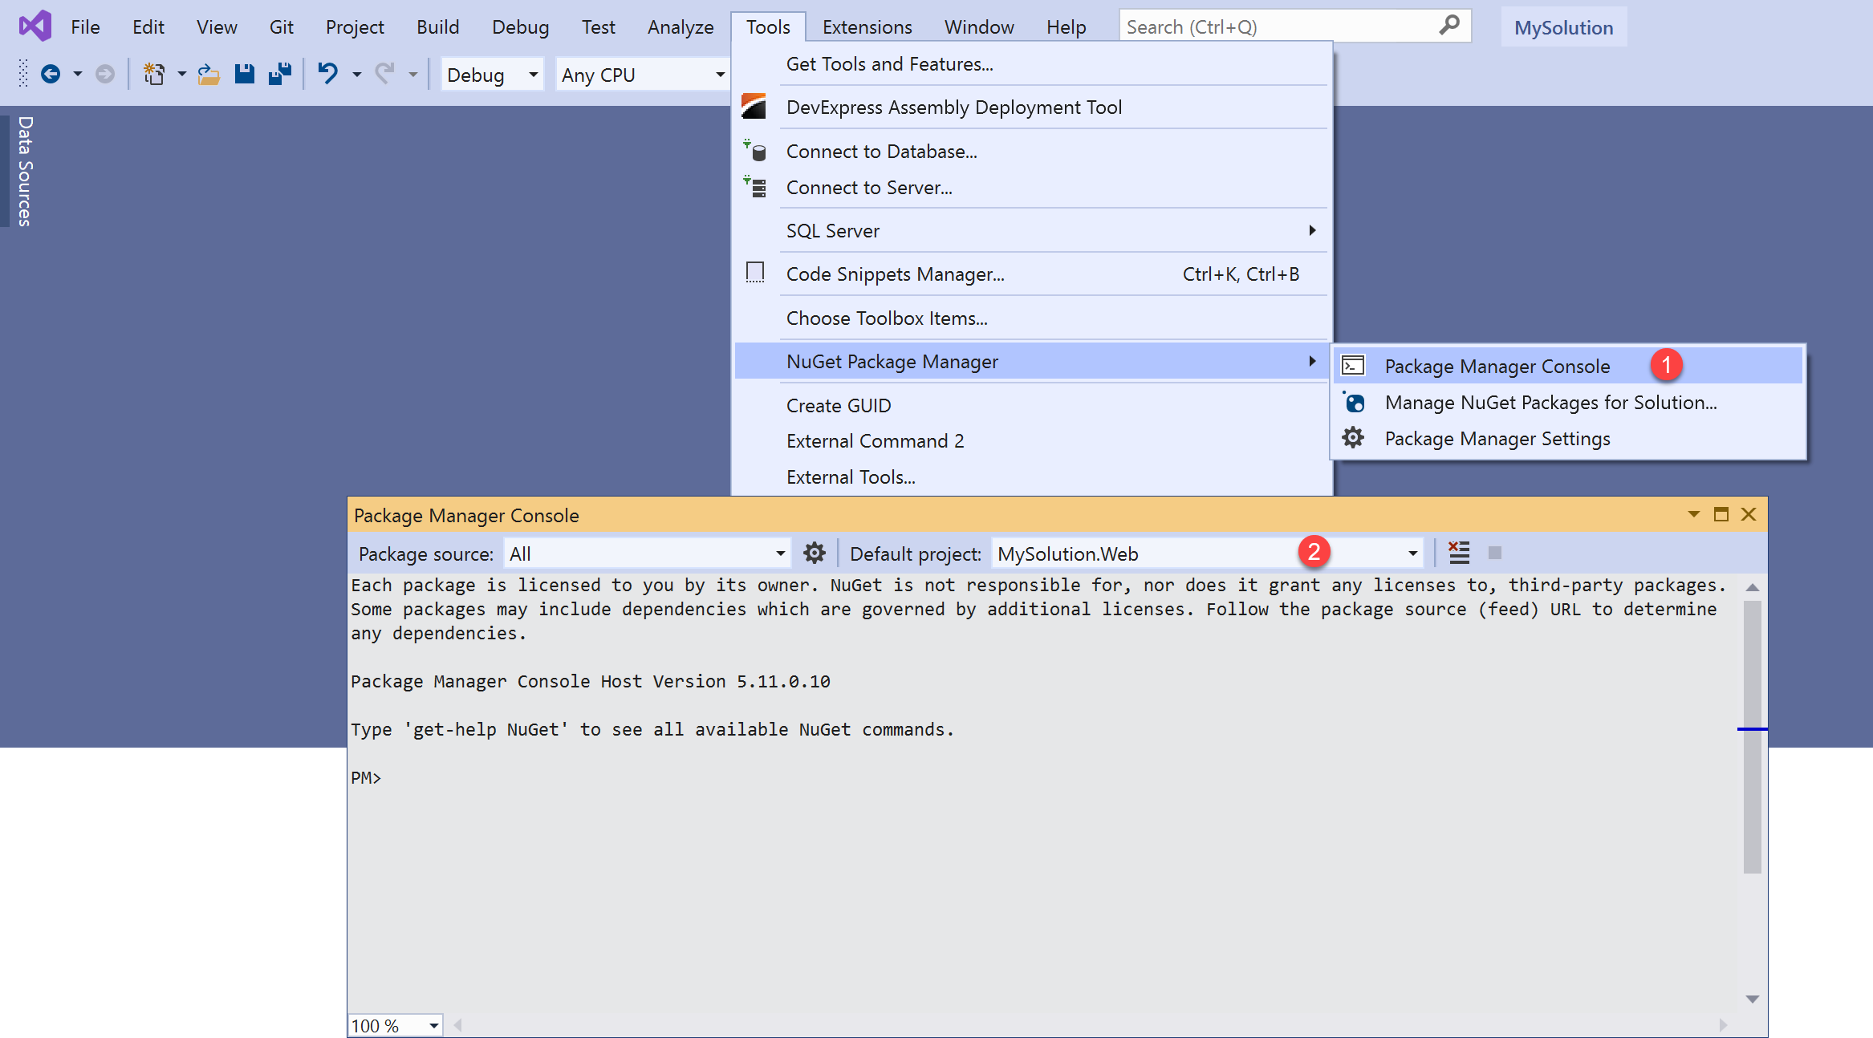Expand the redo history dropdown arrow

pos(413,75)
